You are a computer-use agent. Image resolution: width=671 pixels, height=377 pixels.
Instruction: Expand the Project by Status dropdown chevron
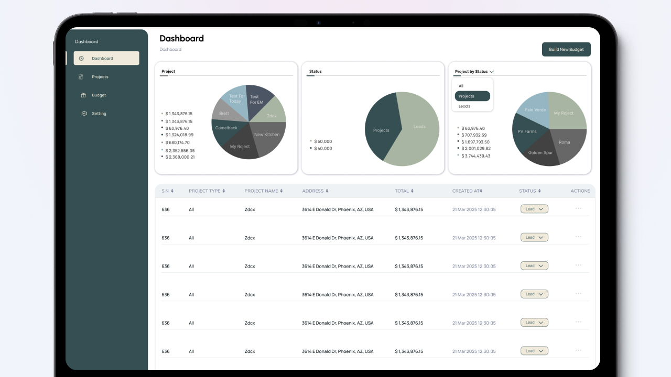point(492,72)
